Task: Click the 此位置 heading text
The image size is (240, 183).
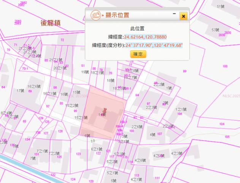Action: tap(137, 29)
